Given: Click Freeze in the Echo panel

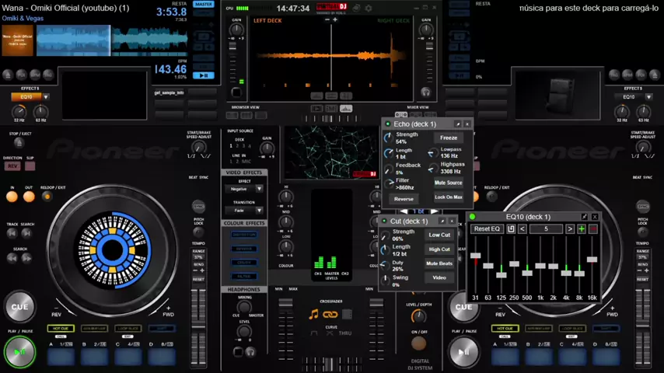Looking at the screenshot, I should [449, 138].
